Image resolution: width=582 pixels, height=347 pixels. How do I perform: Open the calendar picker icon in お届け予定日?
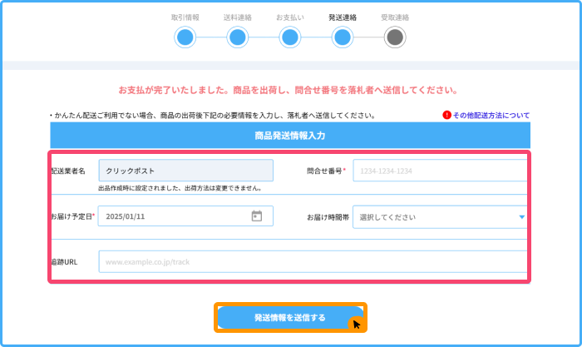tap(257, 216)
